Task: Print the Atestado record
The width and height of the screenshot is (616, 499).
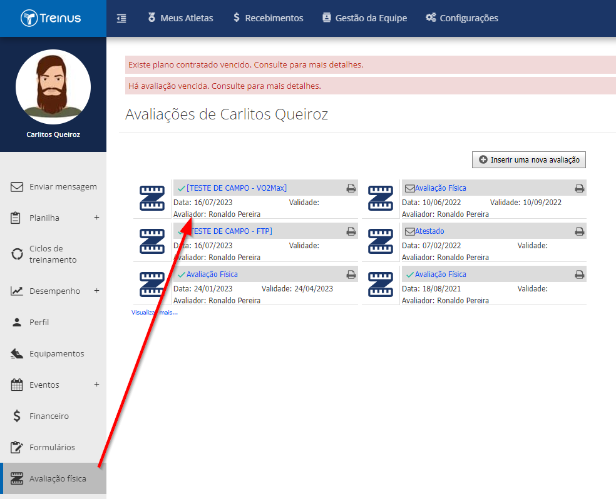Action: pyautogui.click(x=579, y=231)
